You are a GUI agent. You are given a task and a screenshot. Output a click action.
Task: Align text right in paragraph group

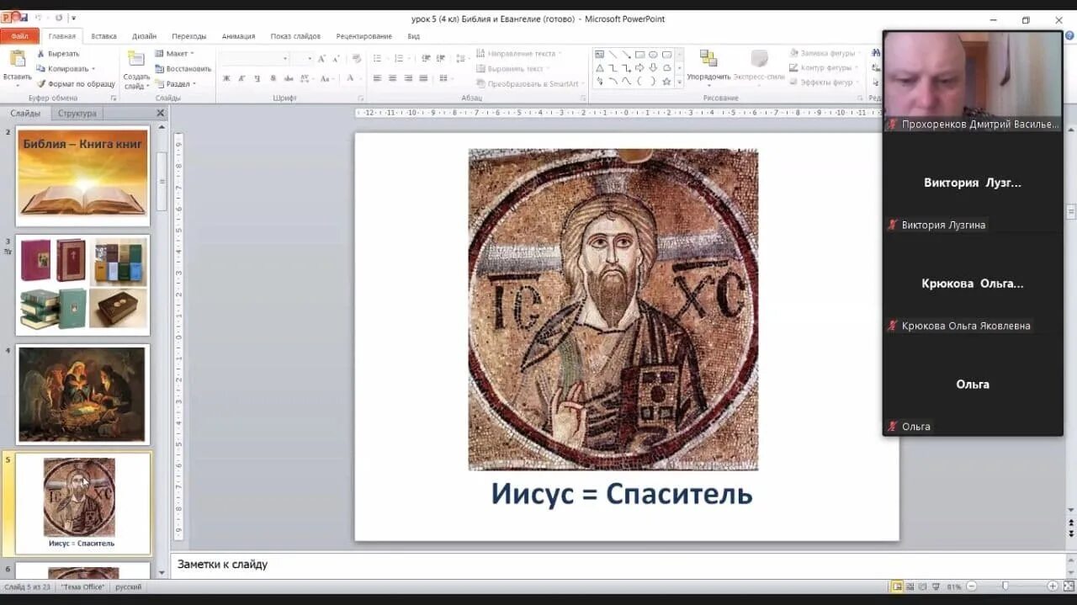pos(408,78)
